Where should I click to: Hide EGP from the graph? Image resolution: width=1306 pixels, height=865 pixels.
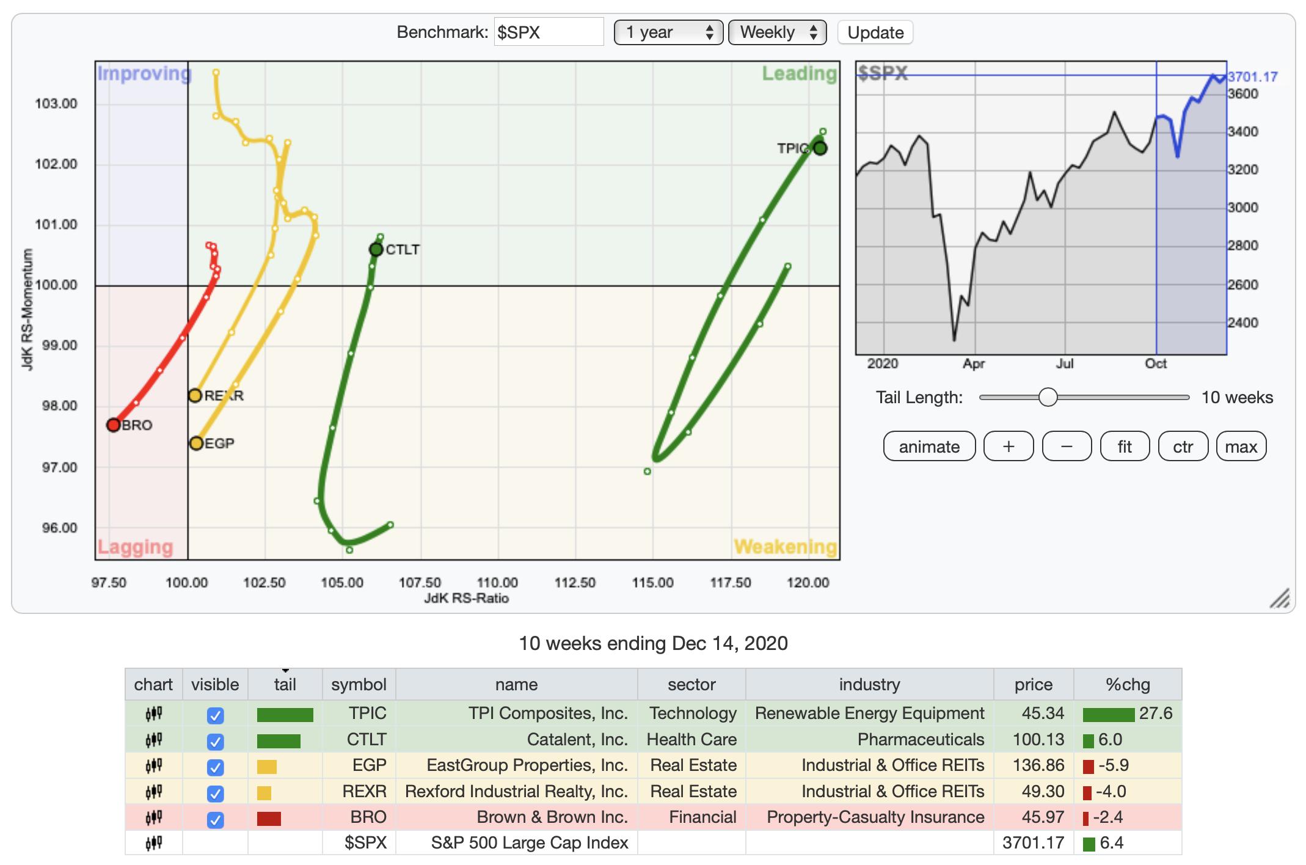coord(215,767)
